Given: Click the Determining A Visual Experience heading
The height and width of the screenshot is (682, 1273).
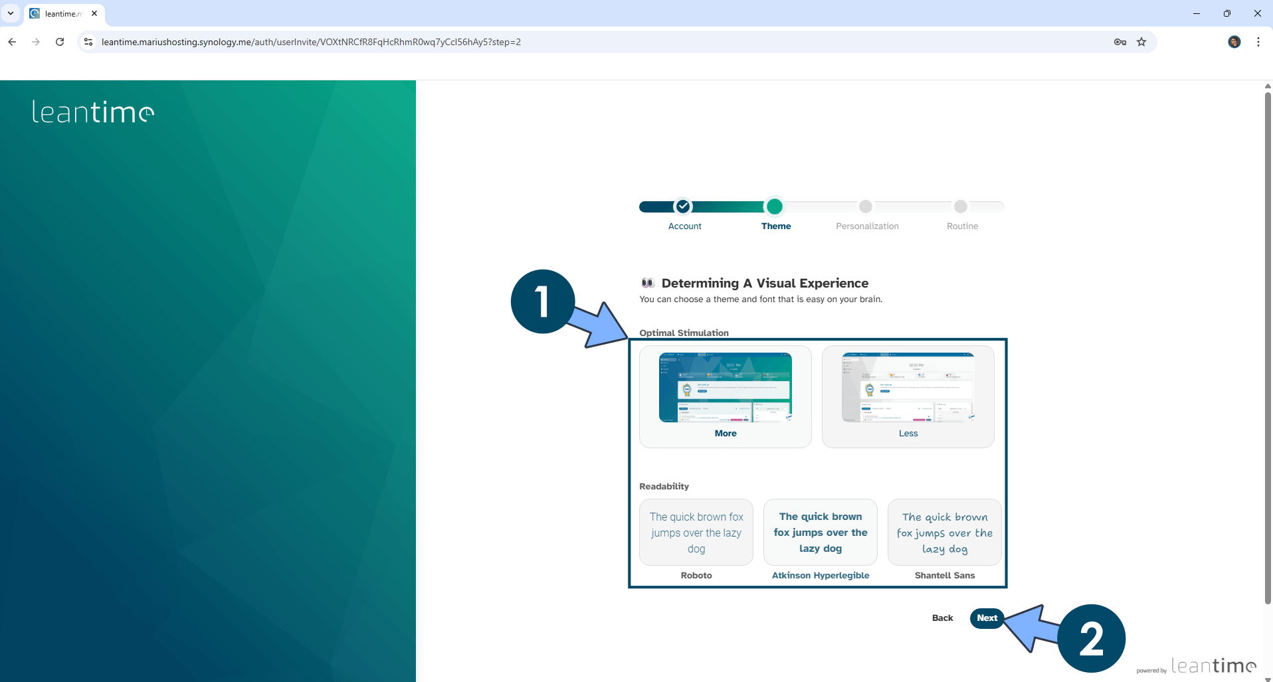Looking at the screenshot, I should [765, 284].
